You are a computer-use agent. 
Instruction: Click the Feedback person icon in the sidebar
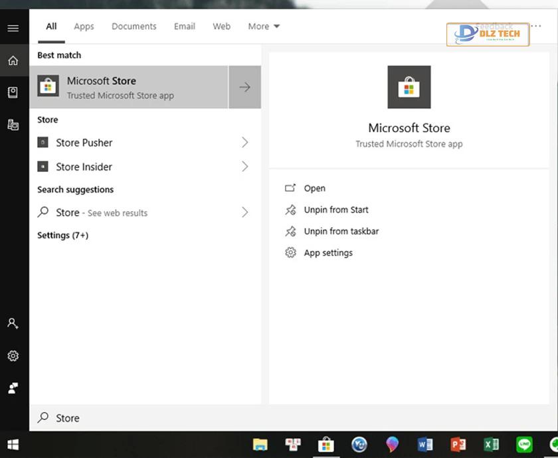[x=13, y=388]
